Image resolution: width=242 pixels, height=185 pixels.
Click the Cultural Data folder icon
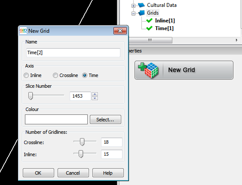(x=141, y=5)
